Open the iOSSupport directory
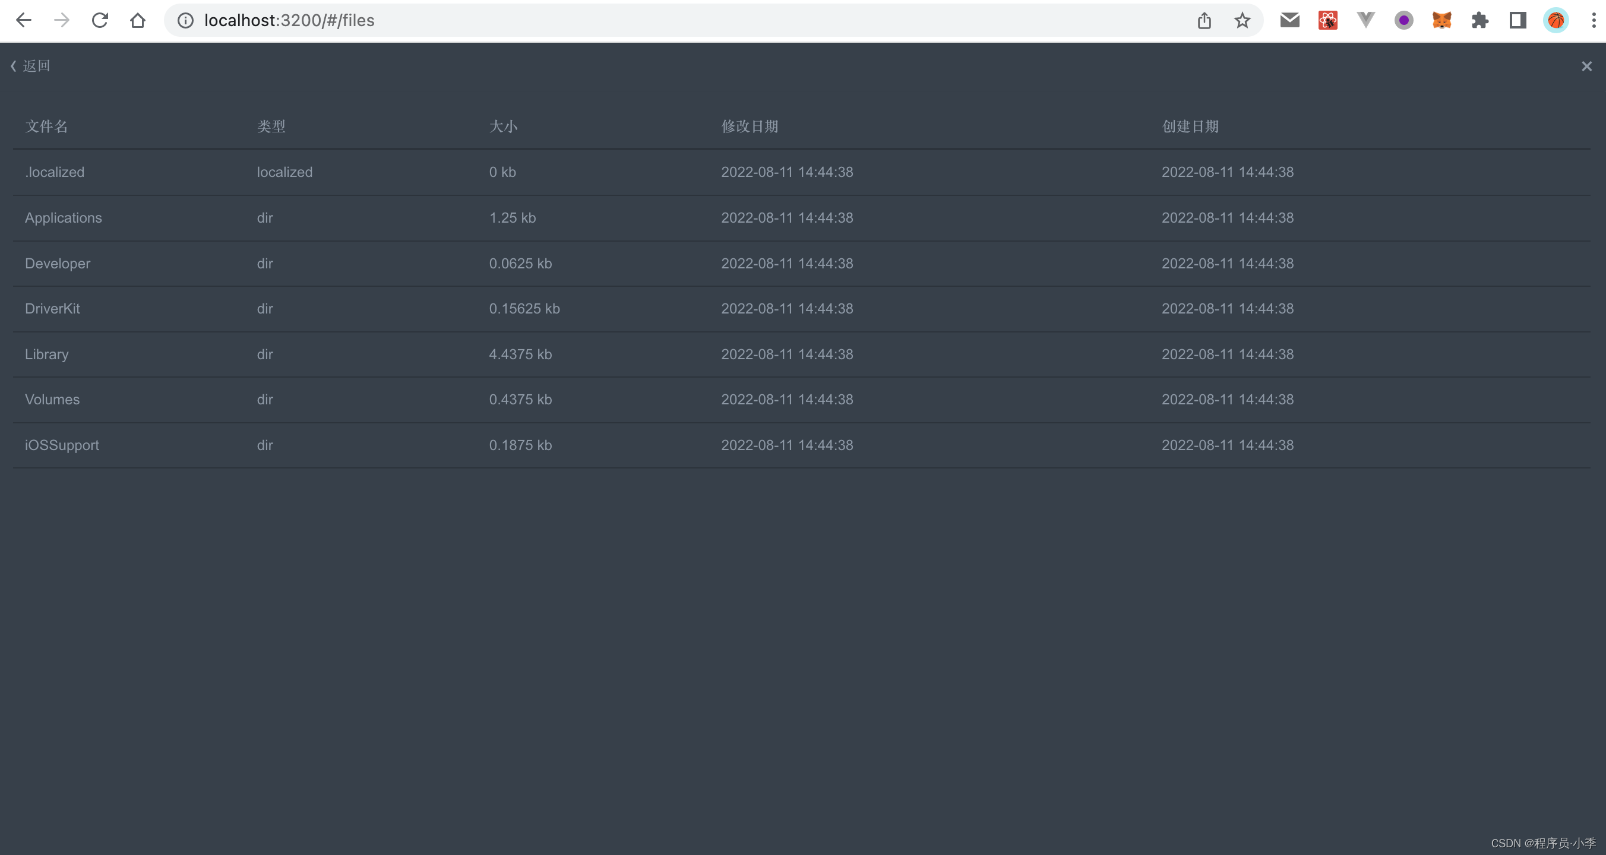Viewport: 1606px width, 855px height. click(62, 445)
